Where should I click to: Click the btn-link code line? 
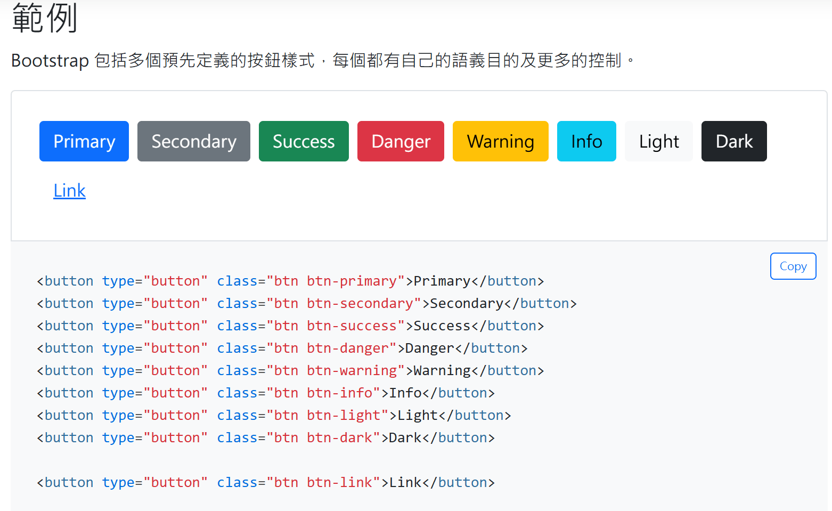(x=266, y=482)
